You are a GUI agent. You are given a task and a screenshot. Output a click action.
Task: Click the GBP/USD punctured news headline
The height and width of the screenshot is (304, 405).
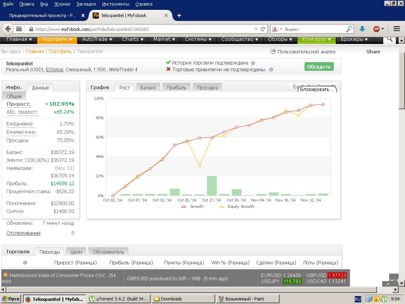[x=178, y=279]
